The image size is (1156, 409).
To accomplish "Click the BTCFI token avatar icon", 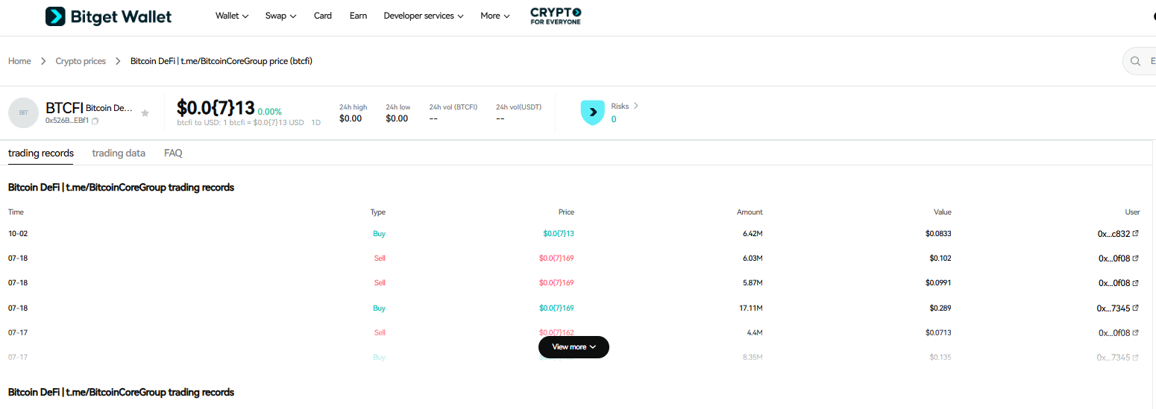I will pos(23,112).
